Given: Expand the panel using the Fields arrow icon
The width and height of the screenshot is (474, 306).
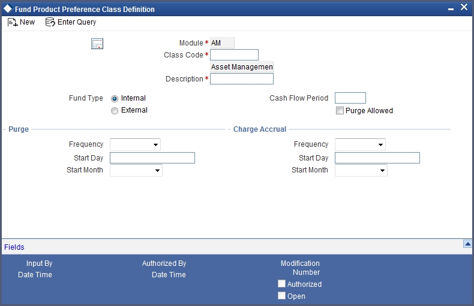Looking at the screenshot, I should point(467,244).
